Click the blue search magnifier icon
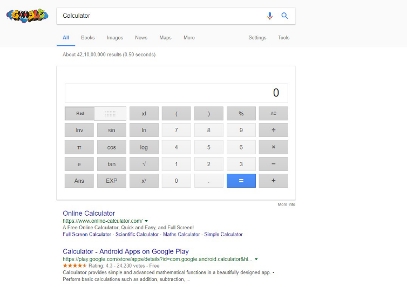Screen dimensions: 407x287 point(284,16)
